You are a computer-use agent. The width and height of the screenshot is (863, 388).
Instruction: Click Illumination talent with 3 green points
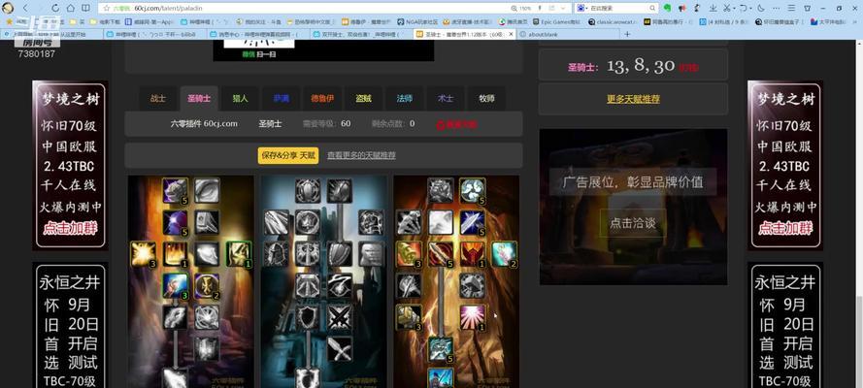[x=176, y=286]
